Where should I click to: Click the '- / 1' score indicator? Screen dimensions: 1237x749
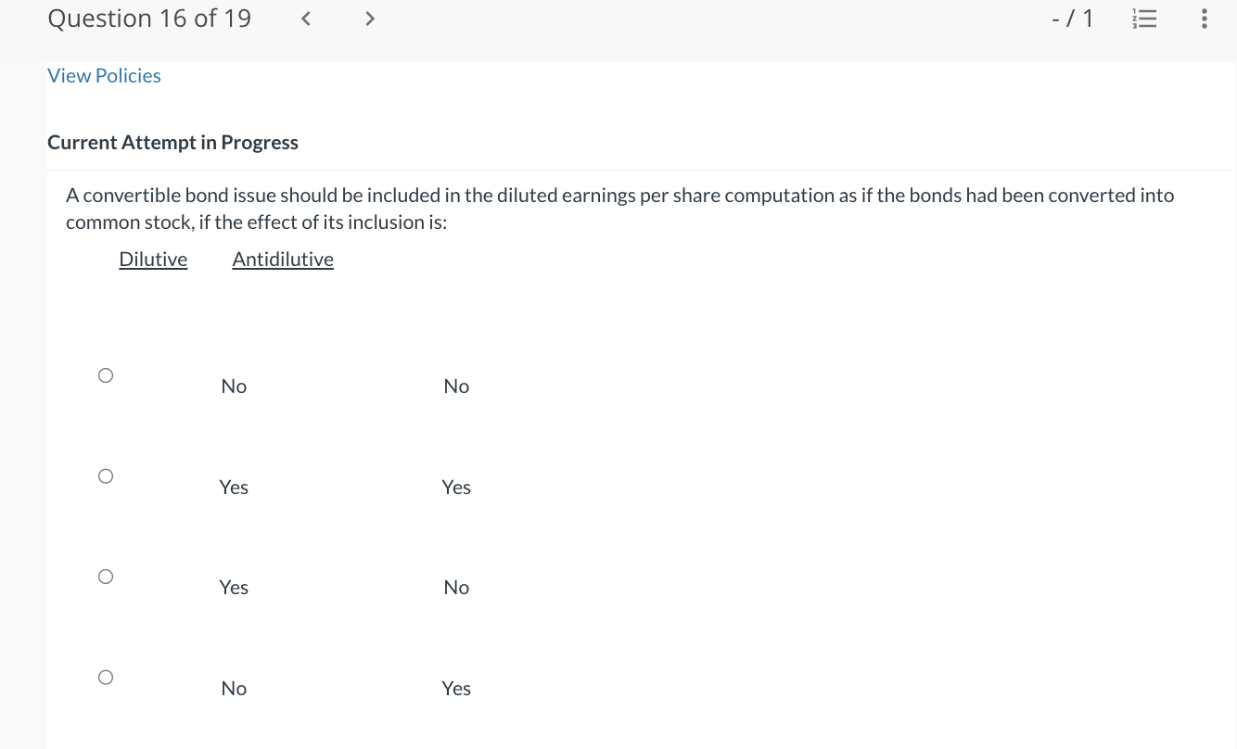tap(1073, 18)
